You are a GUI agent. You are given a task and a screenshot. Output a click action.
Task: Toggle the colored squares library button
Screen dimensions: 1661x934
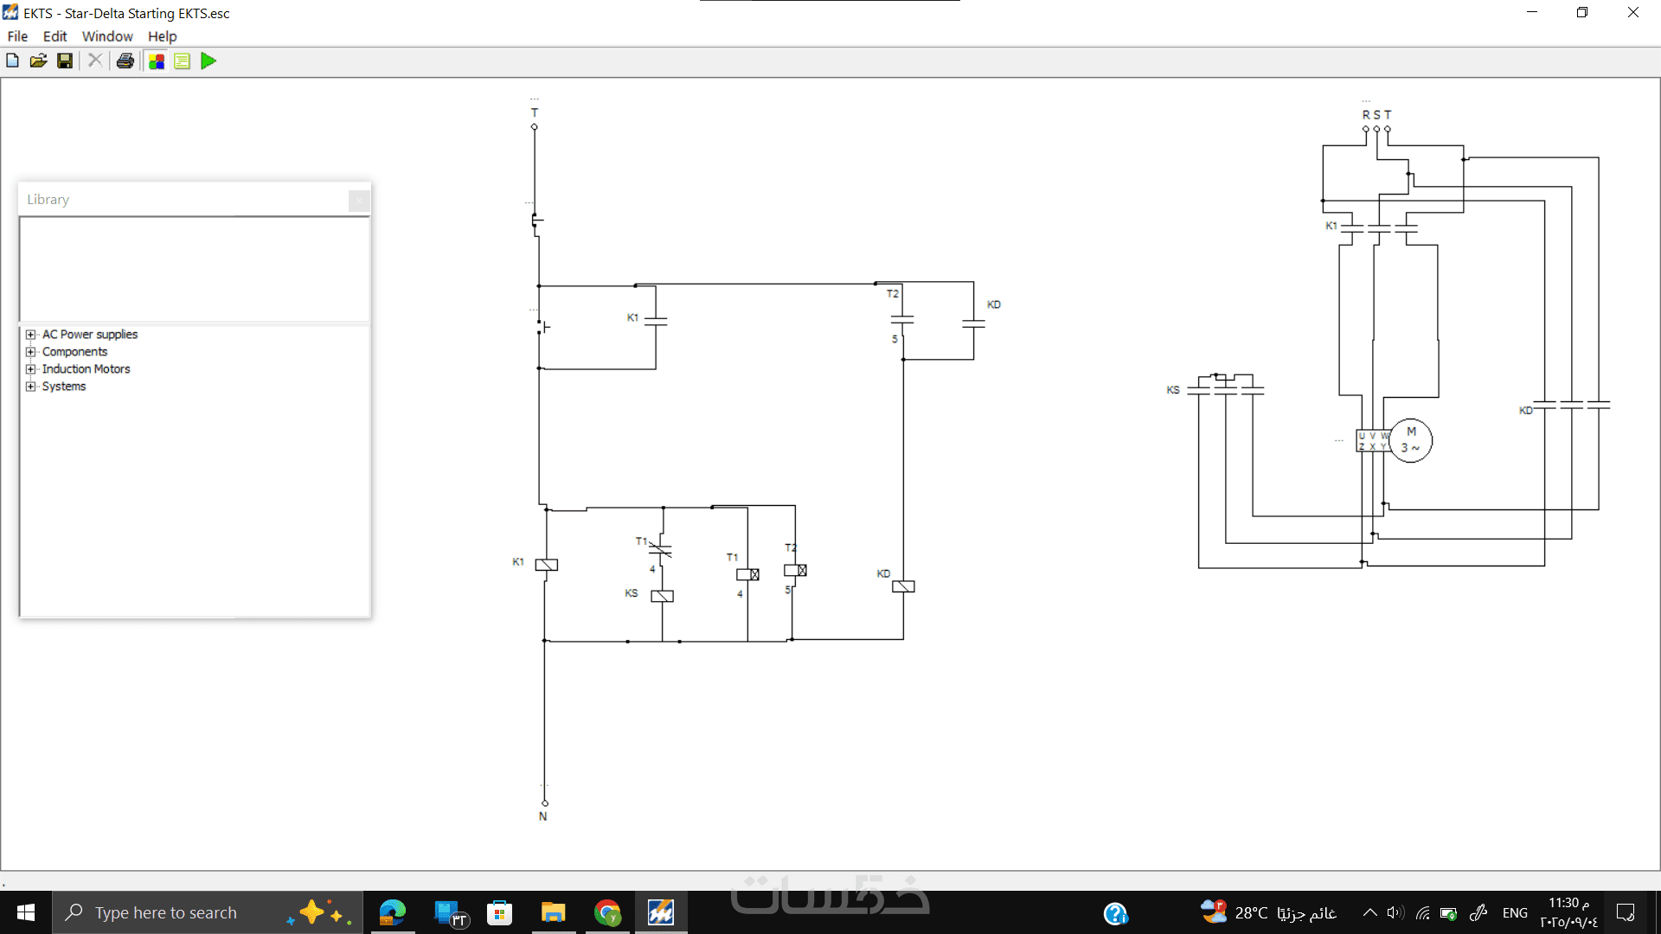tap(157, 61)
